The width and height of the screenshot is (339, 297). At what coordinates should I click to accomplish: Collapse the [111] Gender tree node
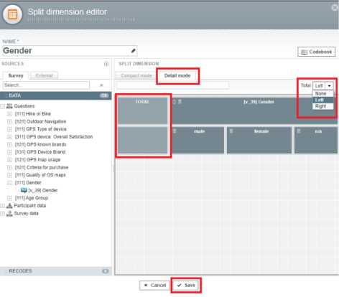pos(9,183)
